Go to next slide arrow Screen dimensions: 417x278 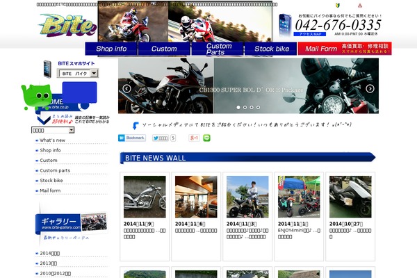point(370,88)
